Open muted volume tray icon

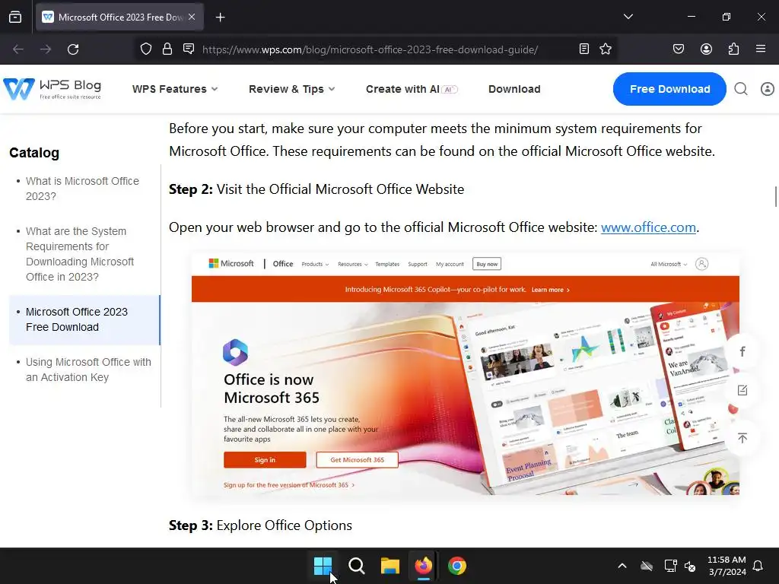(690, 566)
